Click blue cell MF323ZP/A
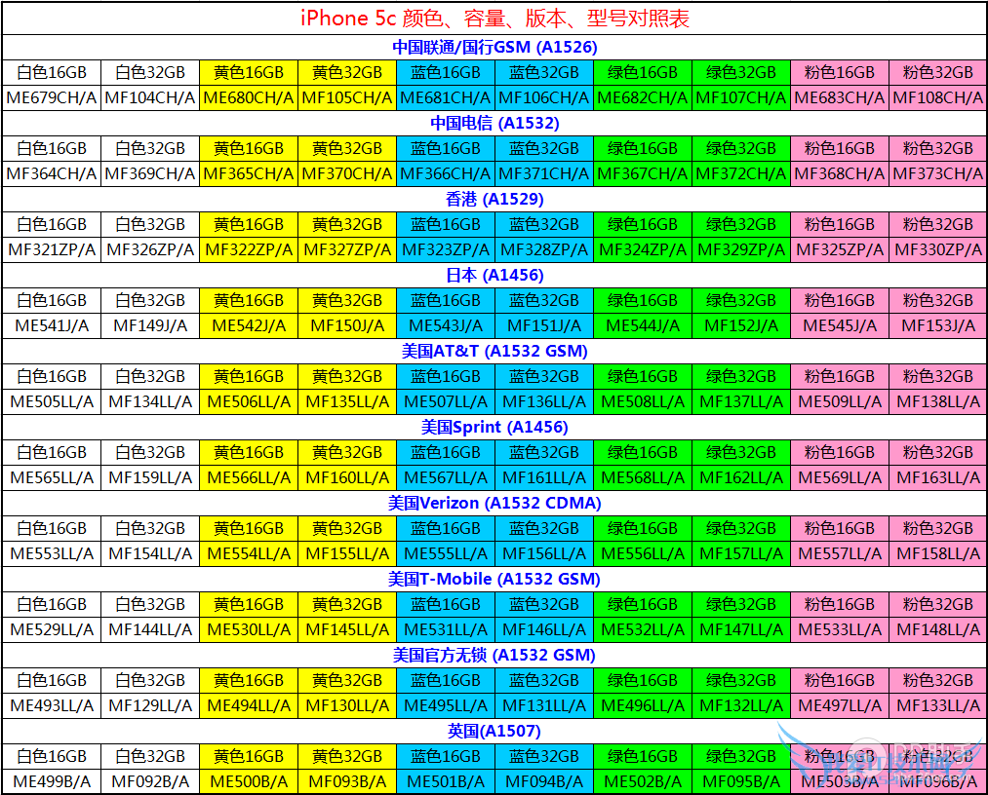Screen dimensions: 988x795 pos(446,249)
